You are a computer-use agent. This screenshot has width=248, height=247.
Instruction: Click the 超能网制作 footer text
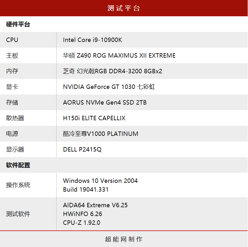(x=124, y=239)
